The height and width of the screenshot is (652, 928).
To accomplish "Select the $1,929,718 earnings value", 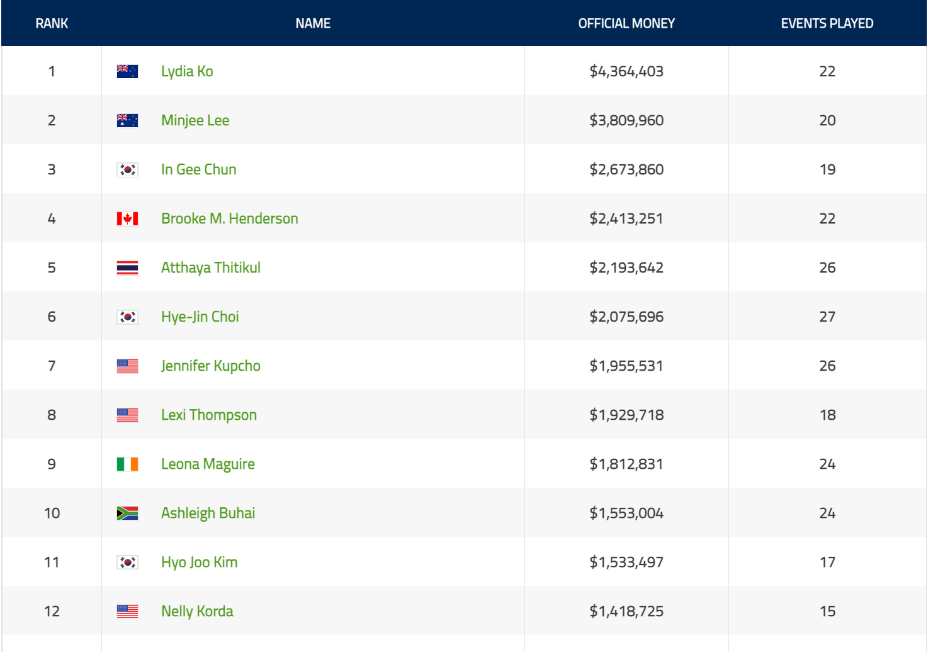I will coord(626,415).
